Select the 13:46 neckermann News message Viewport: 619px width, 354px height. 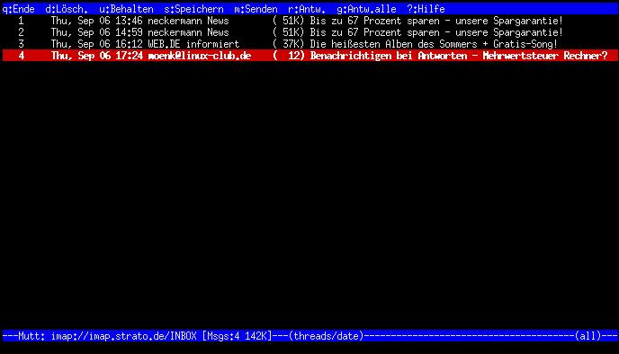pos(309,21)
